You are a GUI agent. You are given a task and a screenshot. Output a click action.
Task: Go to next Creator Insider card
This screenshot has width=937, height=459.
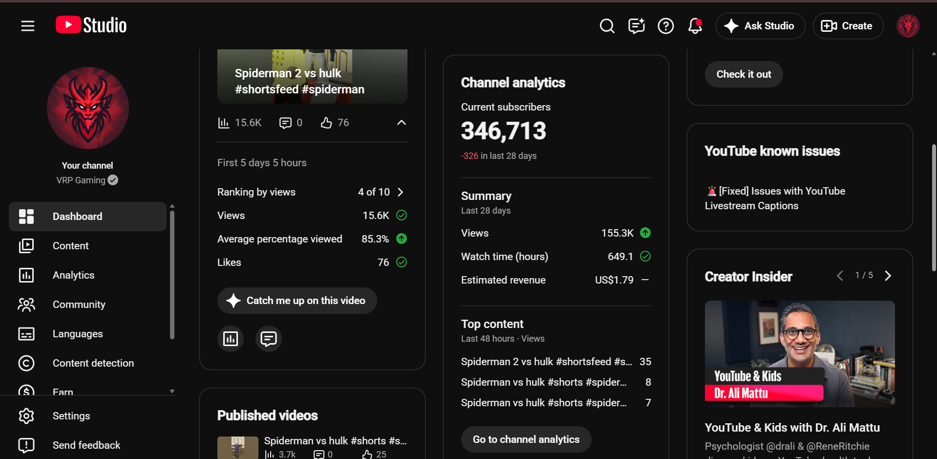(x=888, y=276)
